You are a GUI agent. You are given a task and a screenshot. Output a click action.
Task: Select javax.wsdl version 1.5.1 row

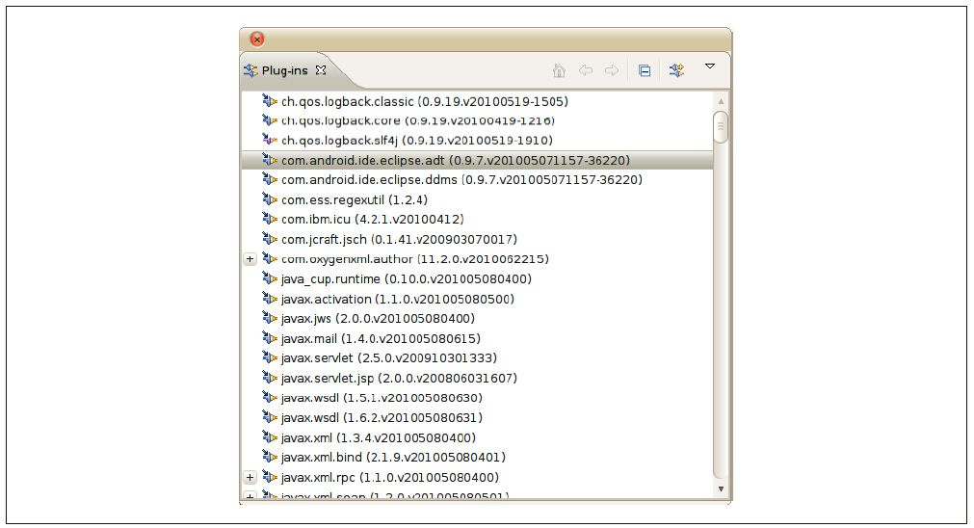pos(477,398)
